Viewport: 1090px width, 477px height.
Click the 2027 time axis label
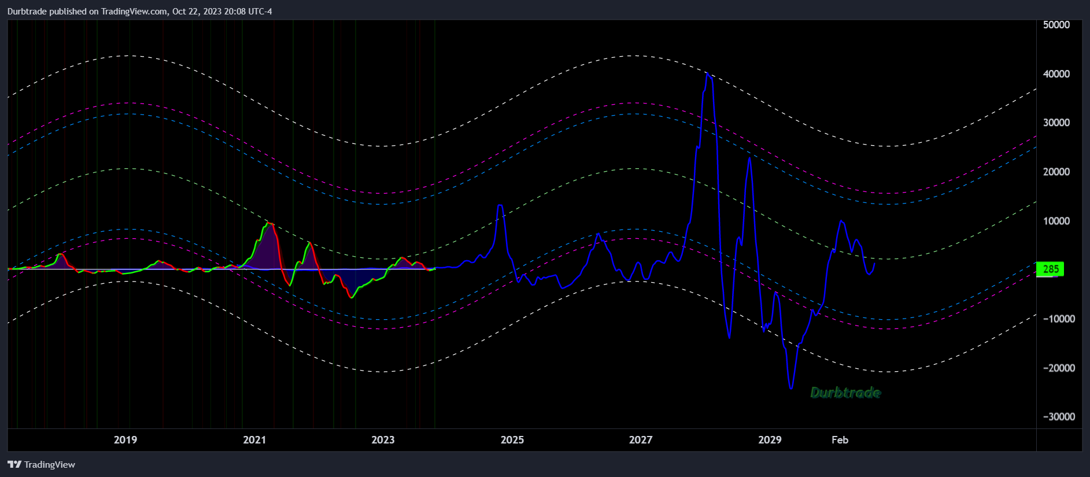641,440
